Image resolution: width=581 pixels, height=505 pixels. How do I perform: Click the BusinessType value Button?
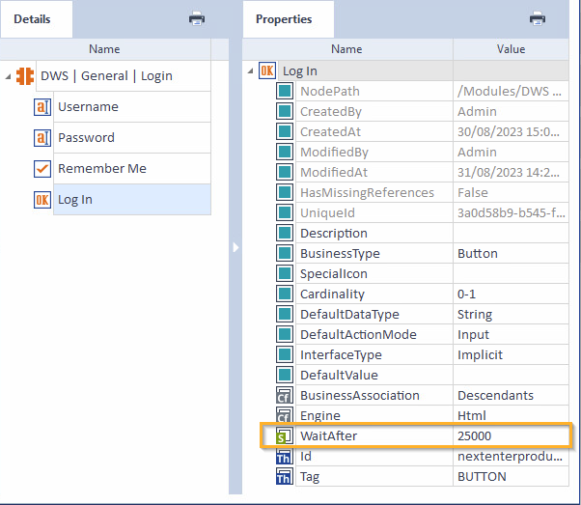coord(478,254)
